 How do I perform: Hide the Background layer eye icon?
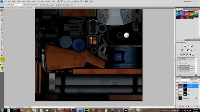(177, 98)
